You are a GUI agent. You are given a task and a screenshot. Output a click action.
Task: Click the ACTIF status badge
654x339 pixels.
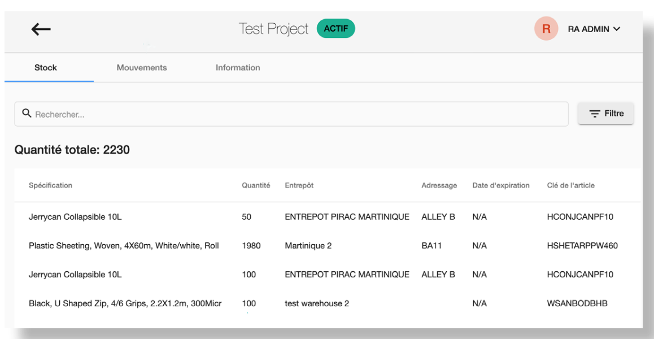point(335,29)
